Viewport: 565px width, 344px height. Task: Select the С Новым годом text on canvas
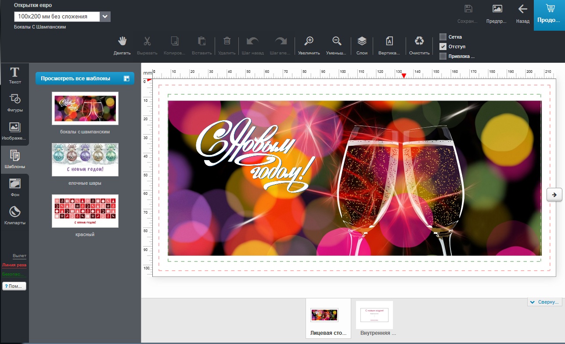(256, 155)
